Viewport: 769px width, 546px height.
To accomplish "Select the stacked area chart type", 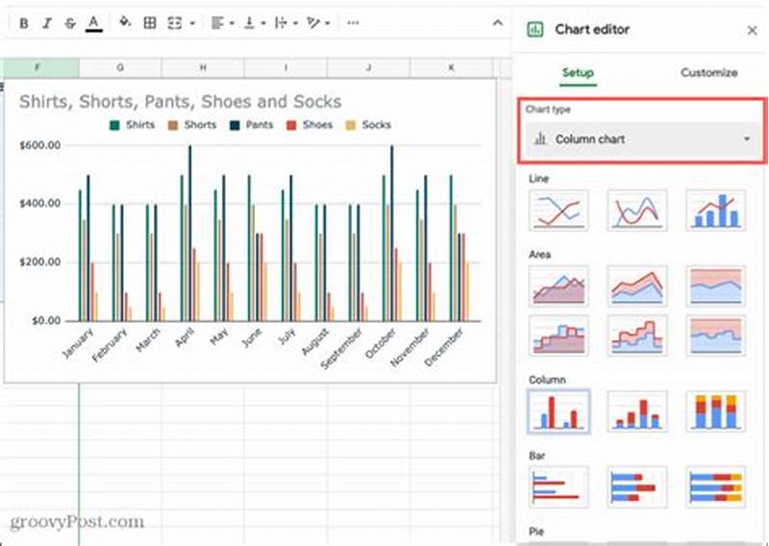I will click(x=637, y=286).
